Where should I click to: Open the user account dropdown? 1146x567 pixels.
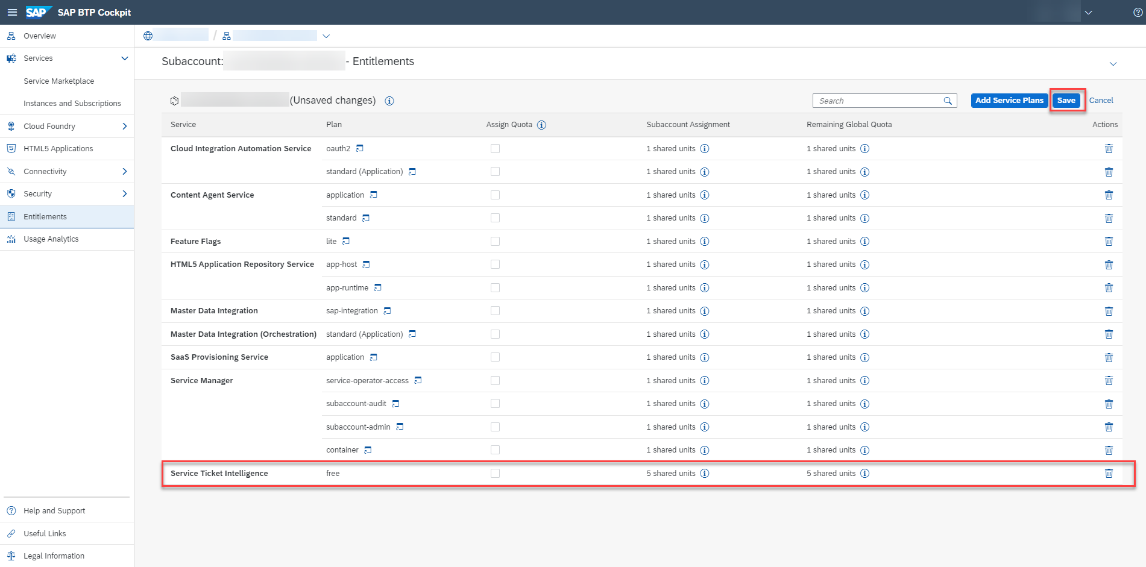coord(1088,12)
